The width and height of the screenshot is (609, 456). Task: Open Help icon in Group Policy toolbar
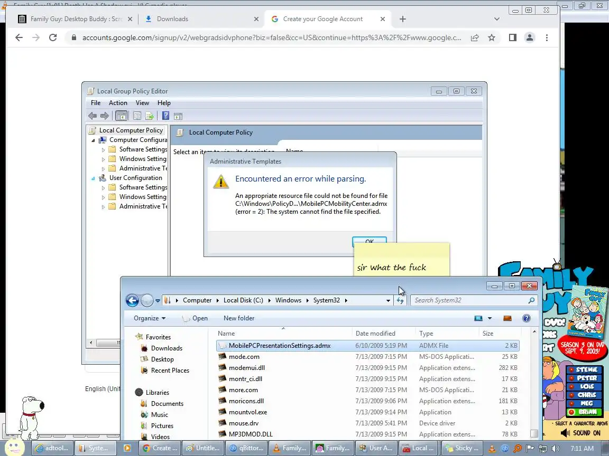165,116
